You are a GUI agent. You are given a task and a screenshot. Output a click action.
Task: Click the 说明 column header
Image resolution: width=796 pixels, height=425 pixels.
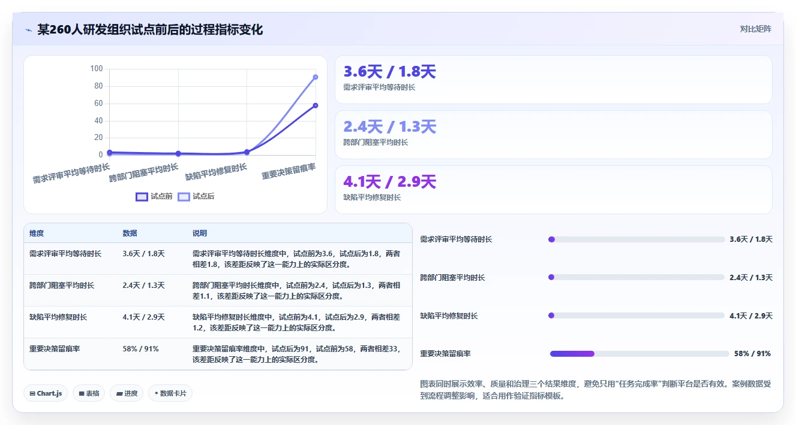pos(200,233)
